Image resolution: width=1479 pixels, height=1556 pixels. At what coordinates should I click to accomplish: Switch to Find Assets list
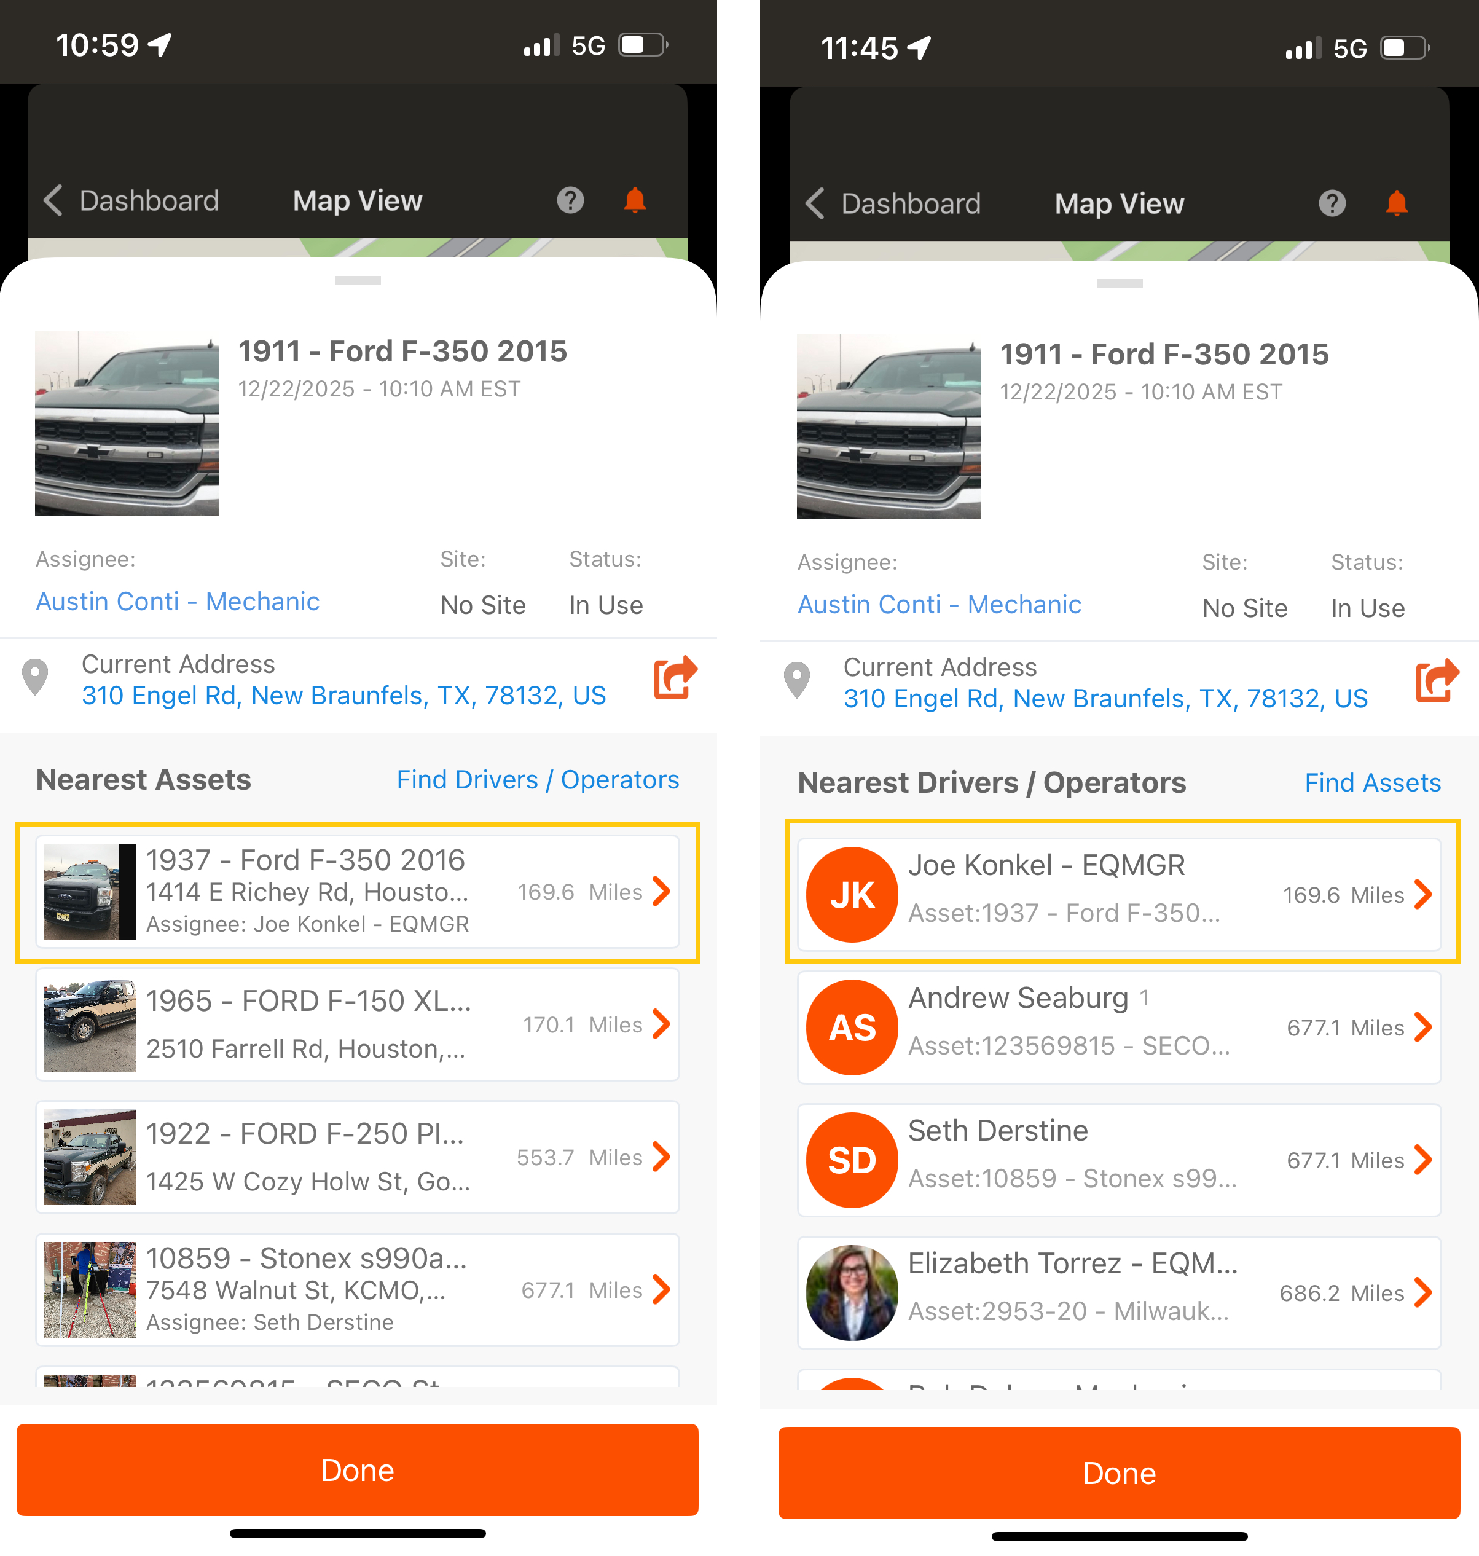coord(1373,782)
